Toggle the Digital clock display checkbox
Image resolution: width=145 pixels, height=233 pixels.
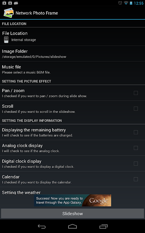(136, 163)
